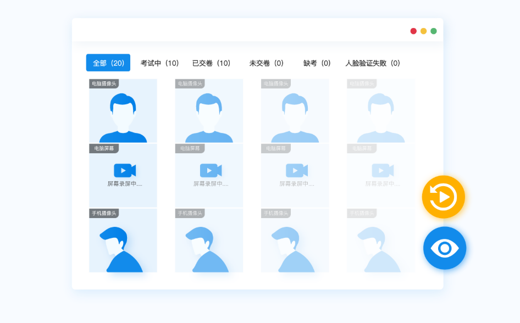The image size is (520, 323).
Task: Click first student's screen recording video icon
Action: pos(125,170)
